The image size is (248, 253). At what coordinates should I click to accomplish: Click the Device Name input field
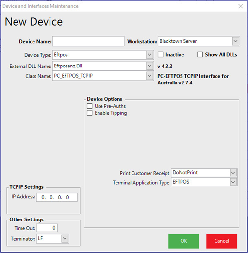click(x=88, y=41)
